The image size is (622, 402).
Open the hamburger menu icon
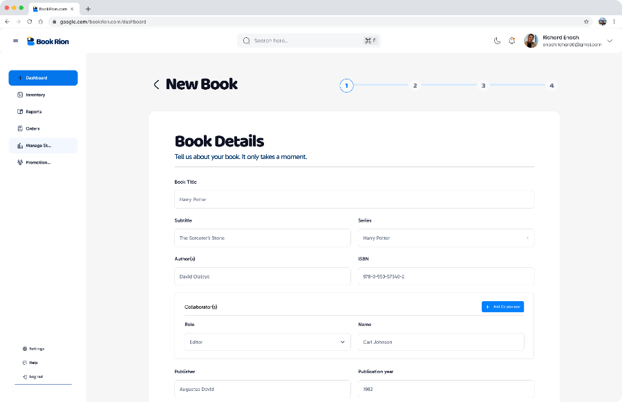click(15, 41)
